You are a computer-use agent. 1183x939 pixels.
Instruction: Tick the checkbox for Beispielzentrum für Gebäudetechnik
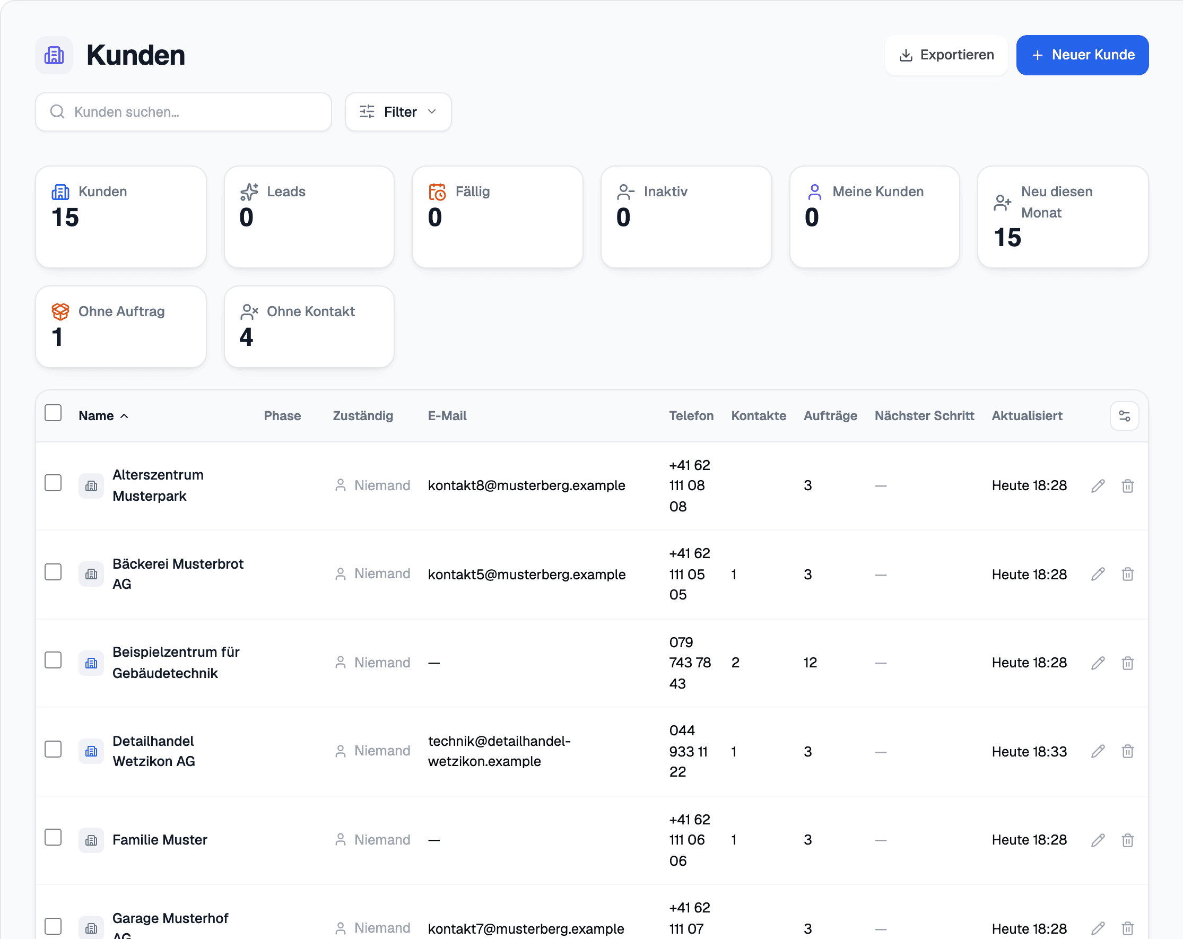[53, 660]
